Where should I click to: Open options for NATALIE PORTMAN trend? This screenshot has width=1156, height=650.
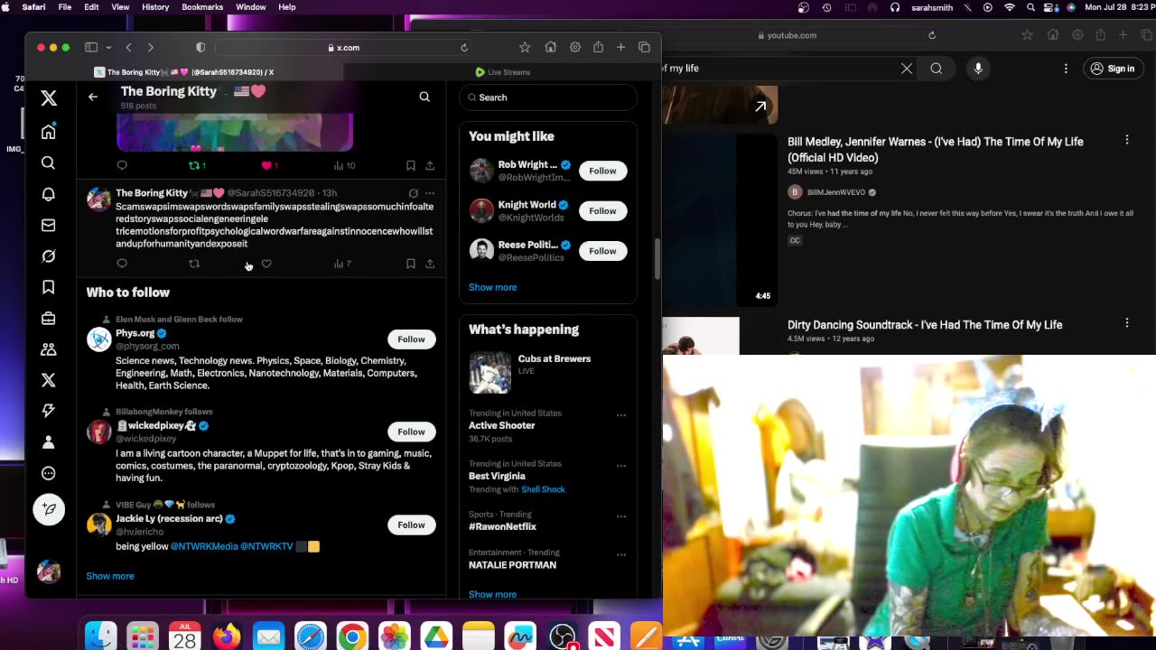[620, 554]
